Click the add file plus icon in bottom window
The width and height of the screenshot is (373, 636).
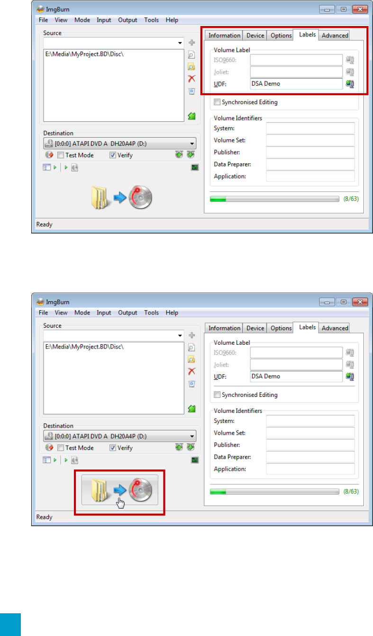click(192, 335)
